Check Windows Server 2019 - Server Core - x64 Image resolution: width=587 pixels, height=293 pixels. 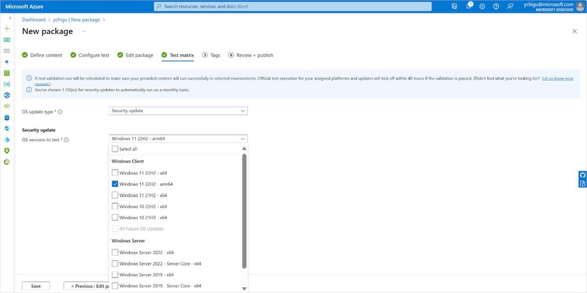coord(115,286)
